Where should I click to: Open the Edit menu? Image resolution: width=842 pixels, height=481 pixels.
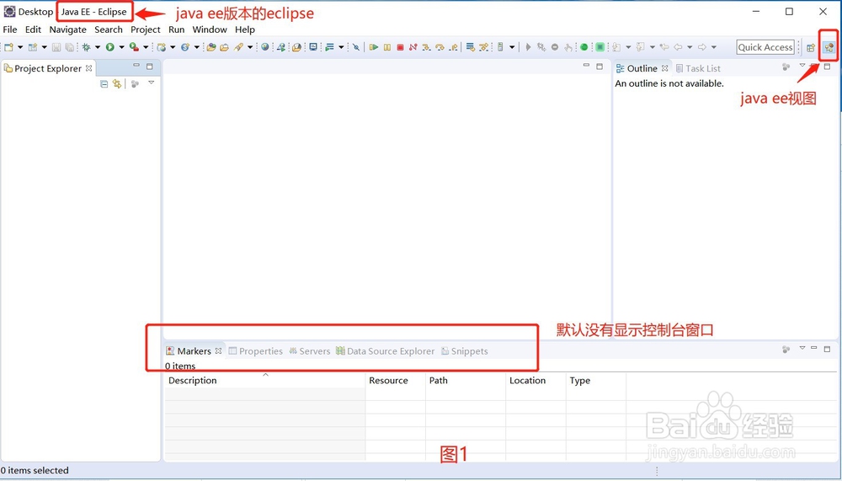[34, 29]
